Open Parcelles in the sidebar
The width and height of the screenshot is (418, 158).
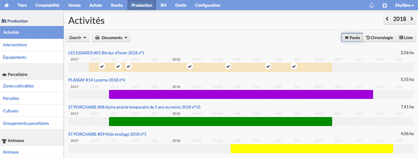[x=32, y=98]
